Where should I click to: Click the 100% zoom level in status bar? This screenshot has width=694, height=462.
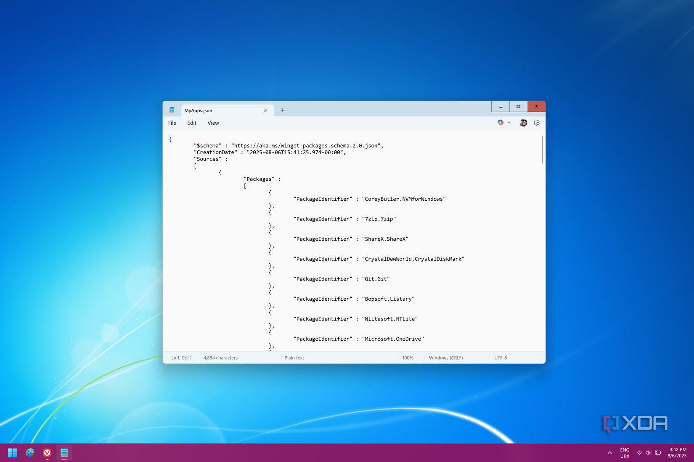[407, 357]
